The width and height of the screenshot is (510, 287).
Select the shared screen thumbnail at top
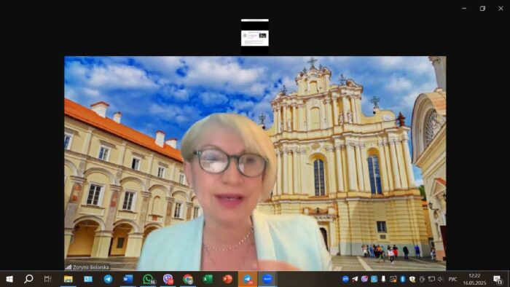pyautogui.click(x=255, y=36)
